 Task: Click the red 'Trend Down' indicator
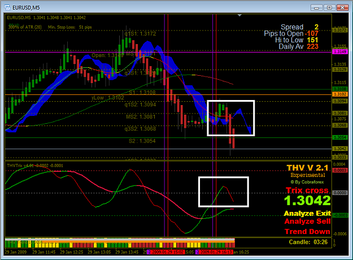point(307,231)
